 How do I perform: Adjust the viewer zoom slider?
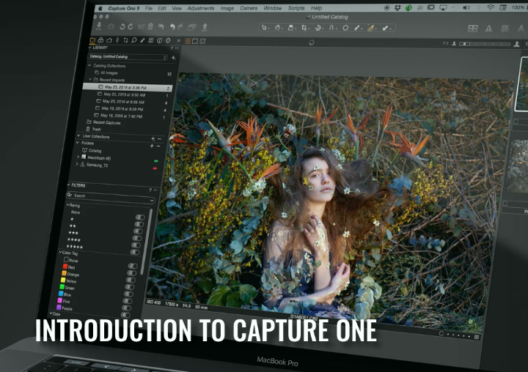[x=485, y=44]
